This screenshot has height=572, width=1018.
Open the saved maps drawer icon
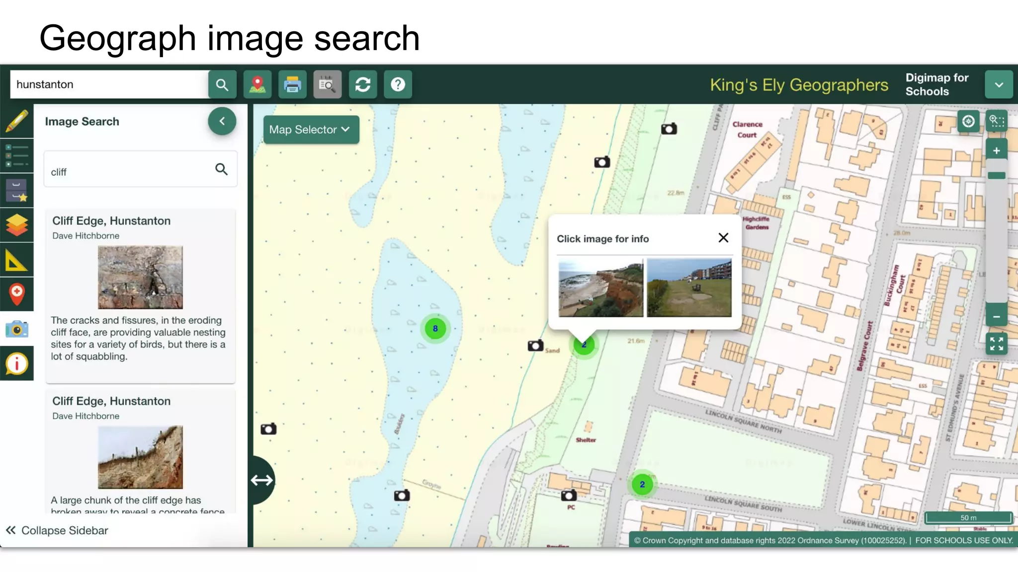coord(17,191)
